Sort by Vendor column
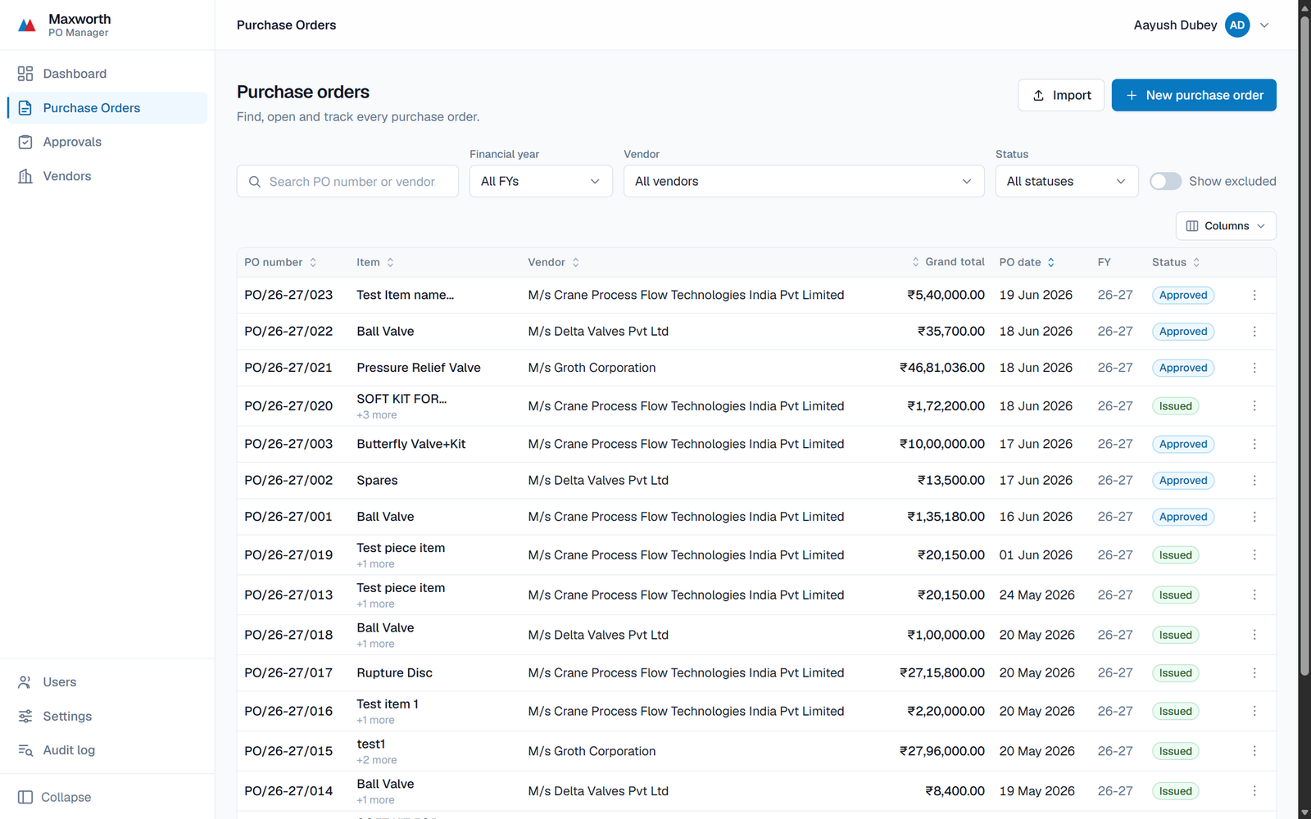Screen dimensions: 1311x819 coord(554,262)
